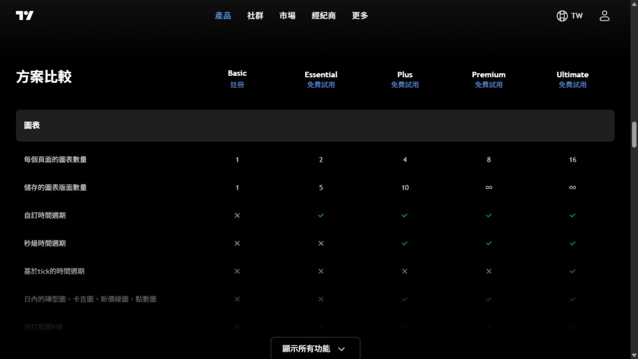Viewport: 638px width, 359px height.
Task: Click the 日內的磚型圖、卡吉圖 row label
Action: pyautogui.click(x=90, y=299)
